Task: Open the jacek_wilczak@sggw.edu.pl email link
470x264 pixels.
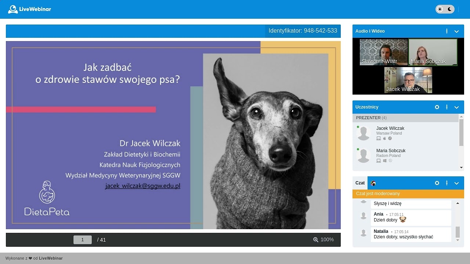Action: [x=143, y=186]
